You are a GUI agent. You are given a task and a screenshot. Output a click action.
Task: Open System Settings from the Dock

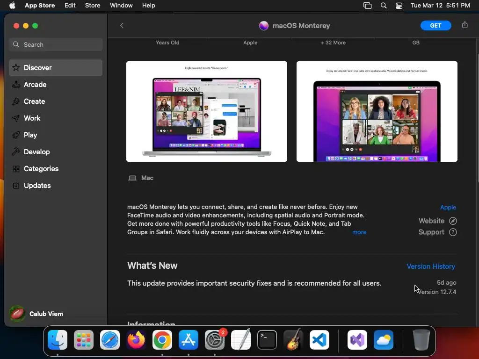pyautogui.click(x=215, y=340)
